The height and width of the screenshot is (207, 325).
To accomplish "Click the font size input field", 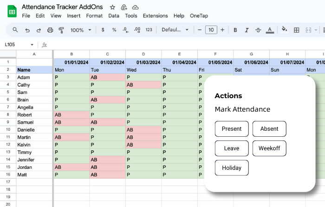I will [211, 30].
